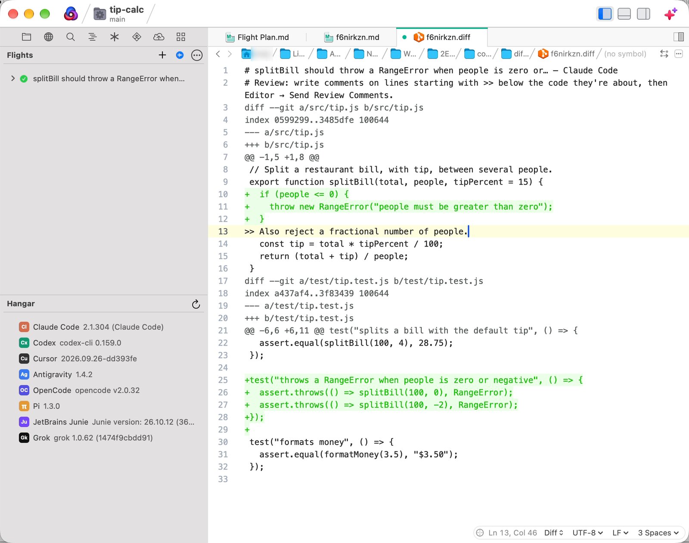Go forward with the right chevron
Viewport: 689px width, 543px height.
point(230,54)
